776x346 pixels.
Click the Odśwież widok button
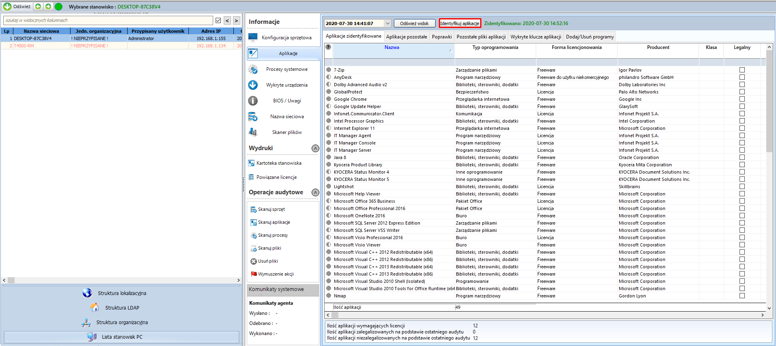point(414,23)
